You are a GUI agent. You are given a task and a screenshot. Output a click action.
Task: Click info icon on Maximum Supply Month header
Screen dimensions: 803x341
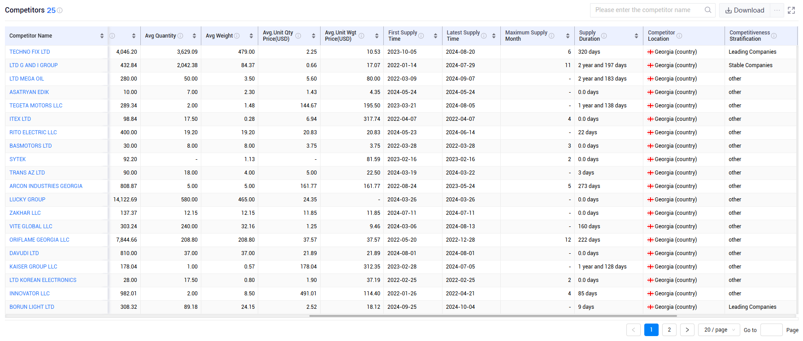point(551,36)
